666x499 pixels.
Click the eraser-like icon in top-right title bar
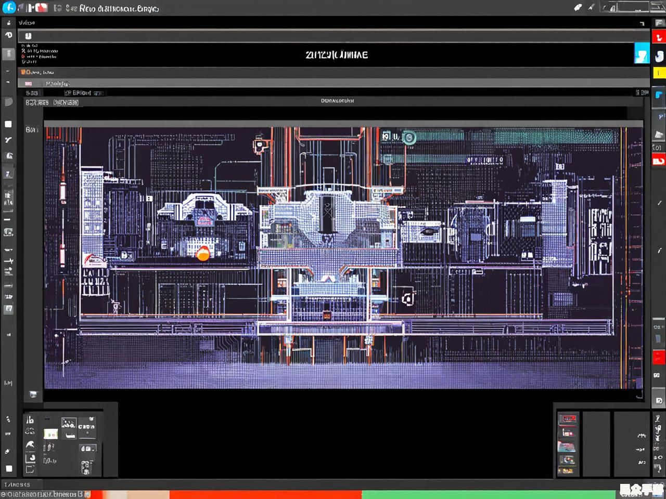click(578, 7)
